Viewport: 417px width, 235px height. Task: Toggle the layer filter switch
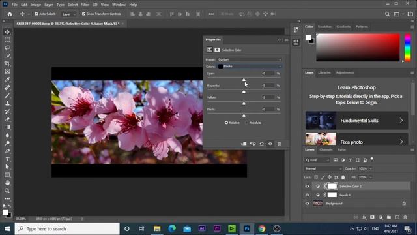point(372,159)
